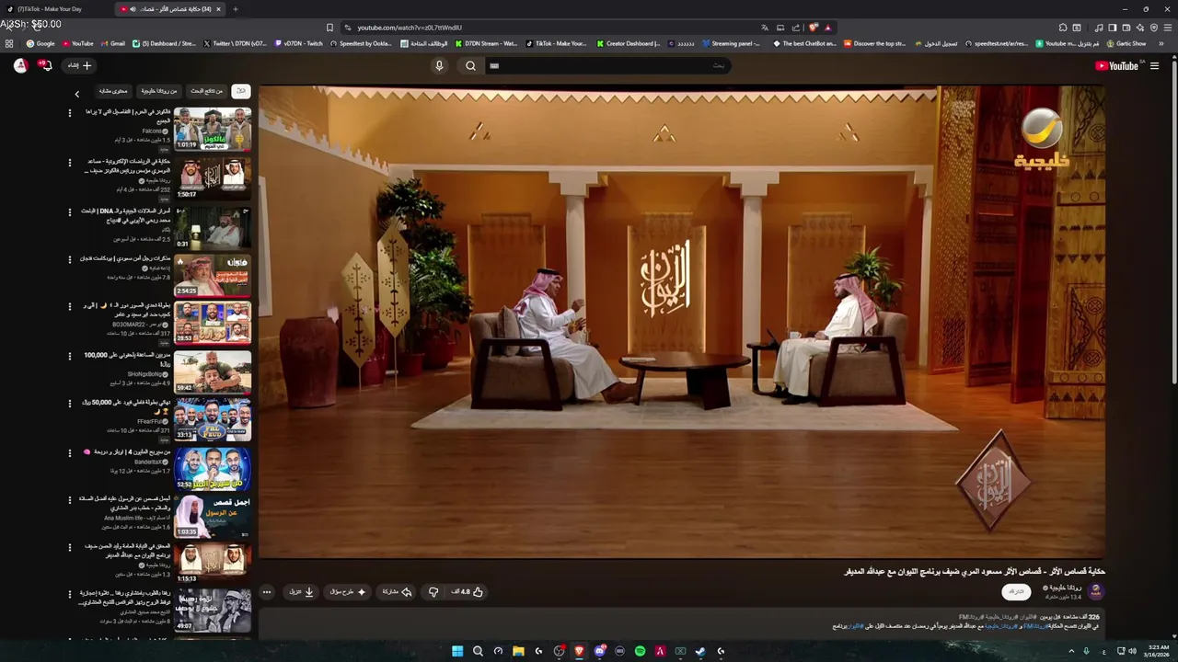Open recommended video thumbnail with 1:03:35 duration
1178x662 pixels.
point(213,517)
